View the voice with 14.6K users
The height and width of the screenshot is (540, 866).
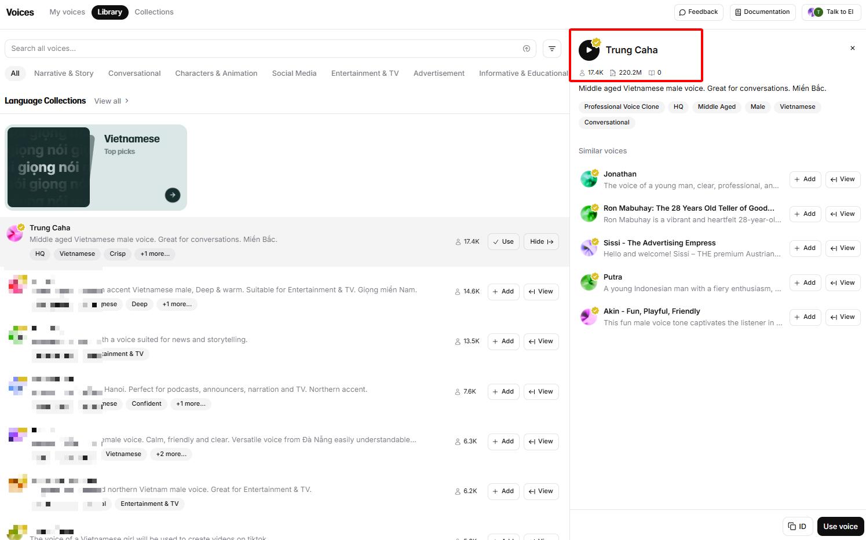click(x=541, y=292)
